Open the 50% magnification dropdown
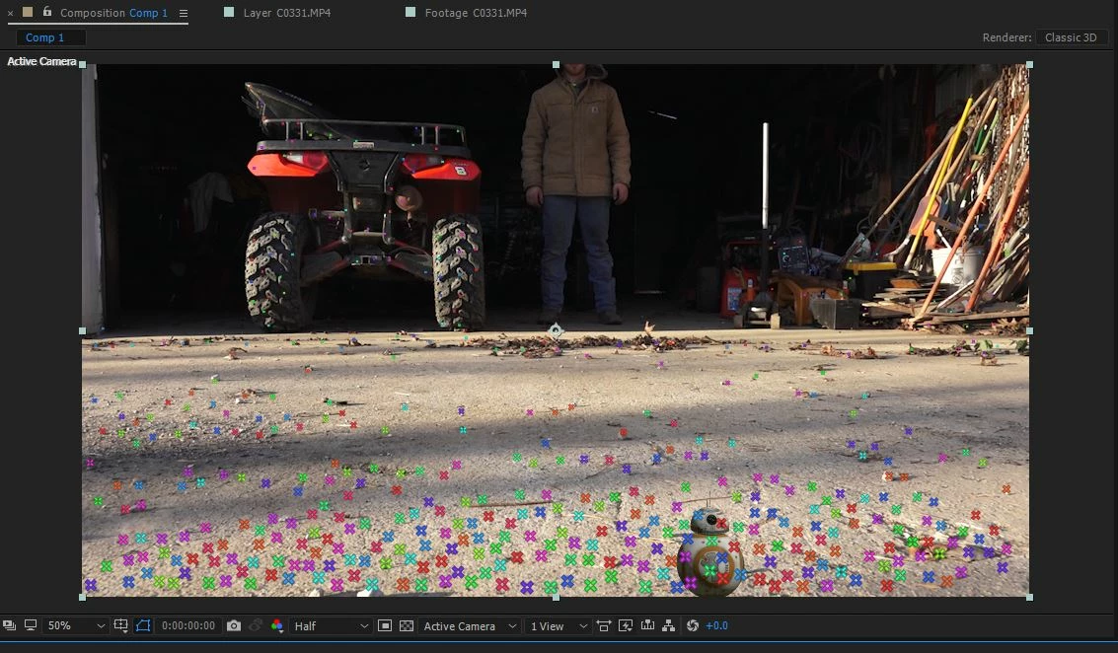Viewport: 1118px width, 653px height. click(76, 626)
